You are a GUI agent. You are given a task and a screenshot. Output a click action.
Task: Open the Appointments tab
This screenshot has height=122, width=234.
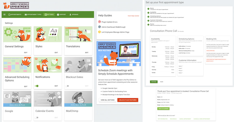click(x=15, y=14)
